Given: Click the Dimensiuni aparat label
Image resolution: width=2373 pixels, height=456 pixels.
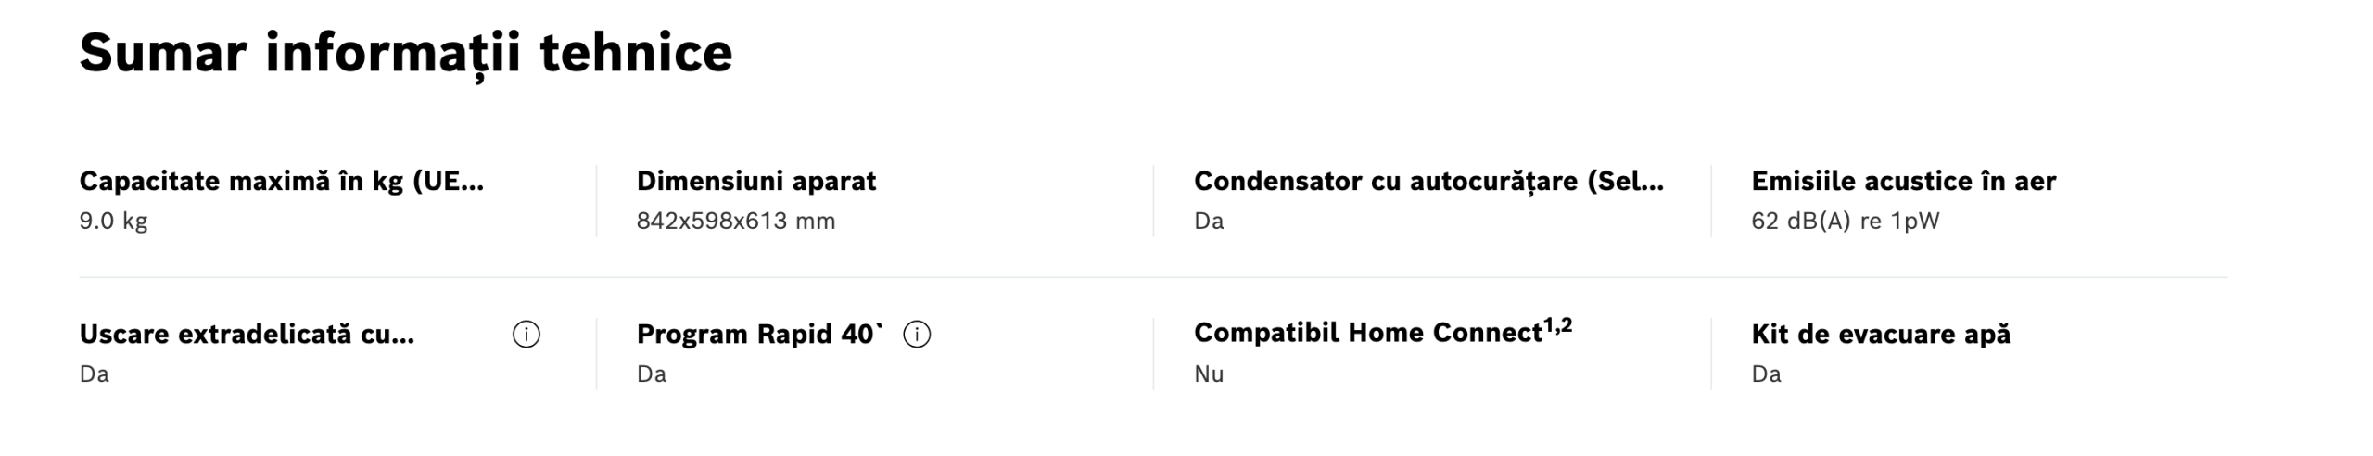Looking at the screenshot, I should click(755, 181).
